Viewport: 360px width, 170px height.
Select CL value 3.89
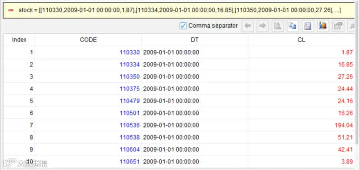(347, 162)
